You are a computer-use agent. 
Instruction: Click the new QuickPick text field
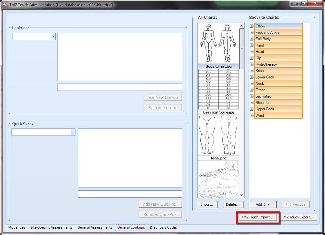click(x=130, y=194)
